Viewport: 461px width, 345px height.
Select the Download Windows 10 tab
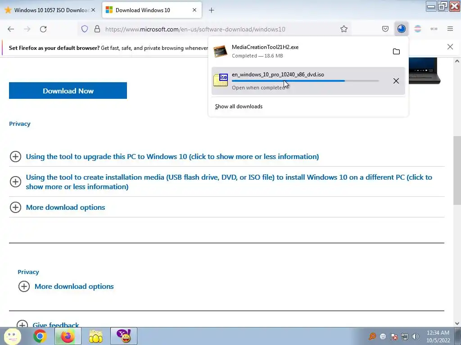[x=152, y=10]
